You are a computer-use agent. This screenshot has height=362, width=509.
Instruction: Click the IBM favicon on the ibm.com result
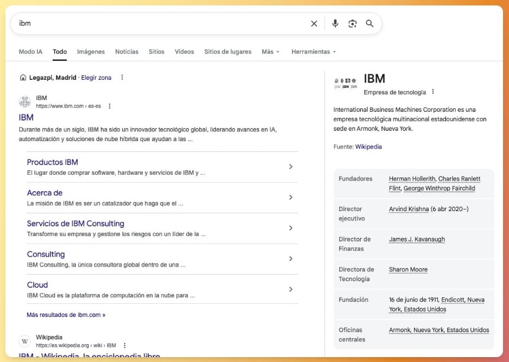25,101
